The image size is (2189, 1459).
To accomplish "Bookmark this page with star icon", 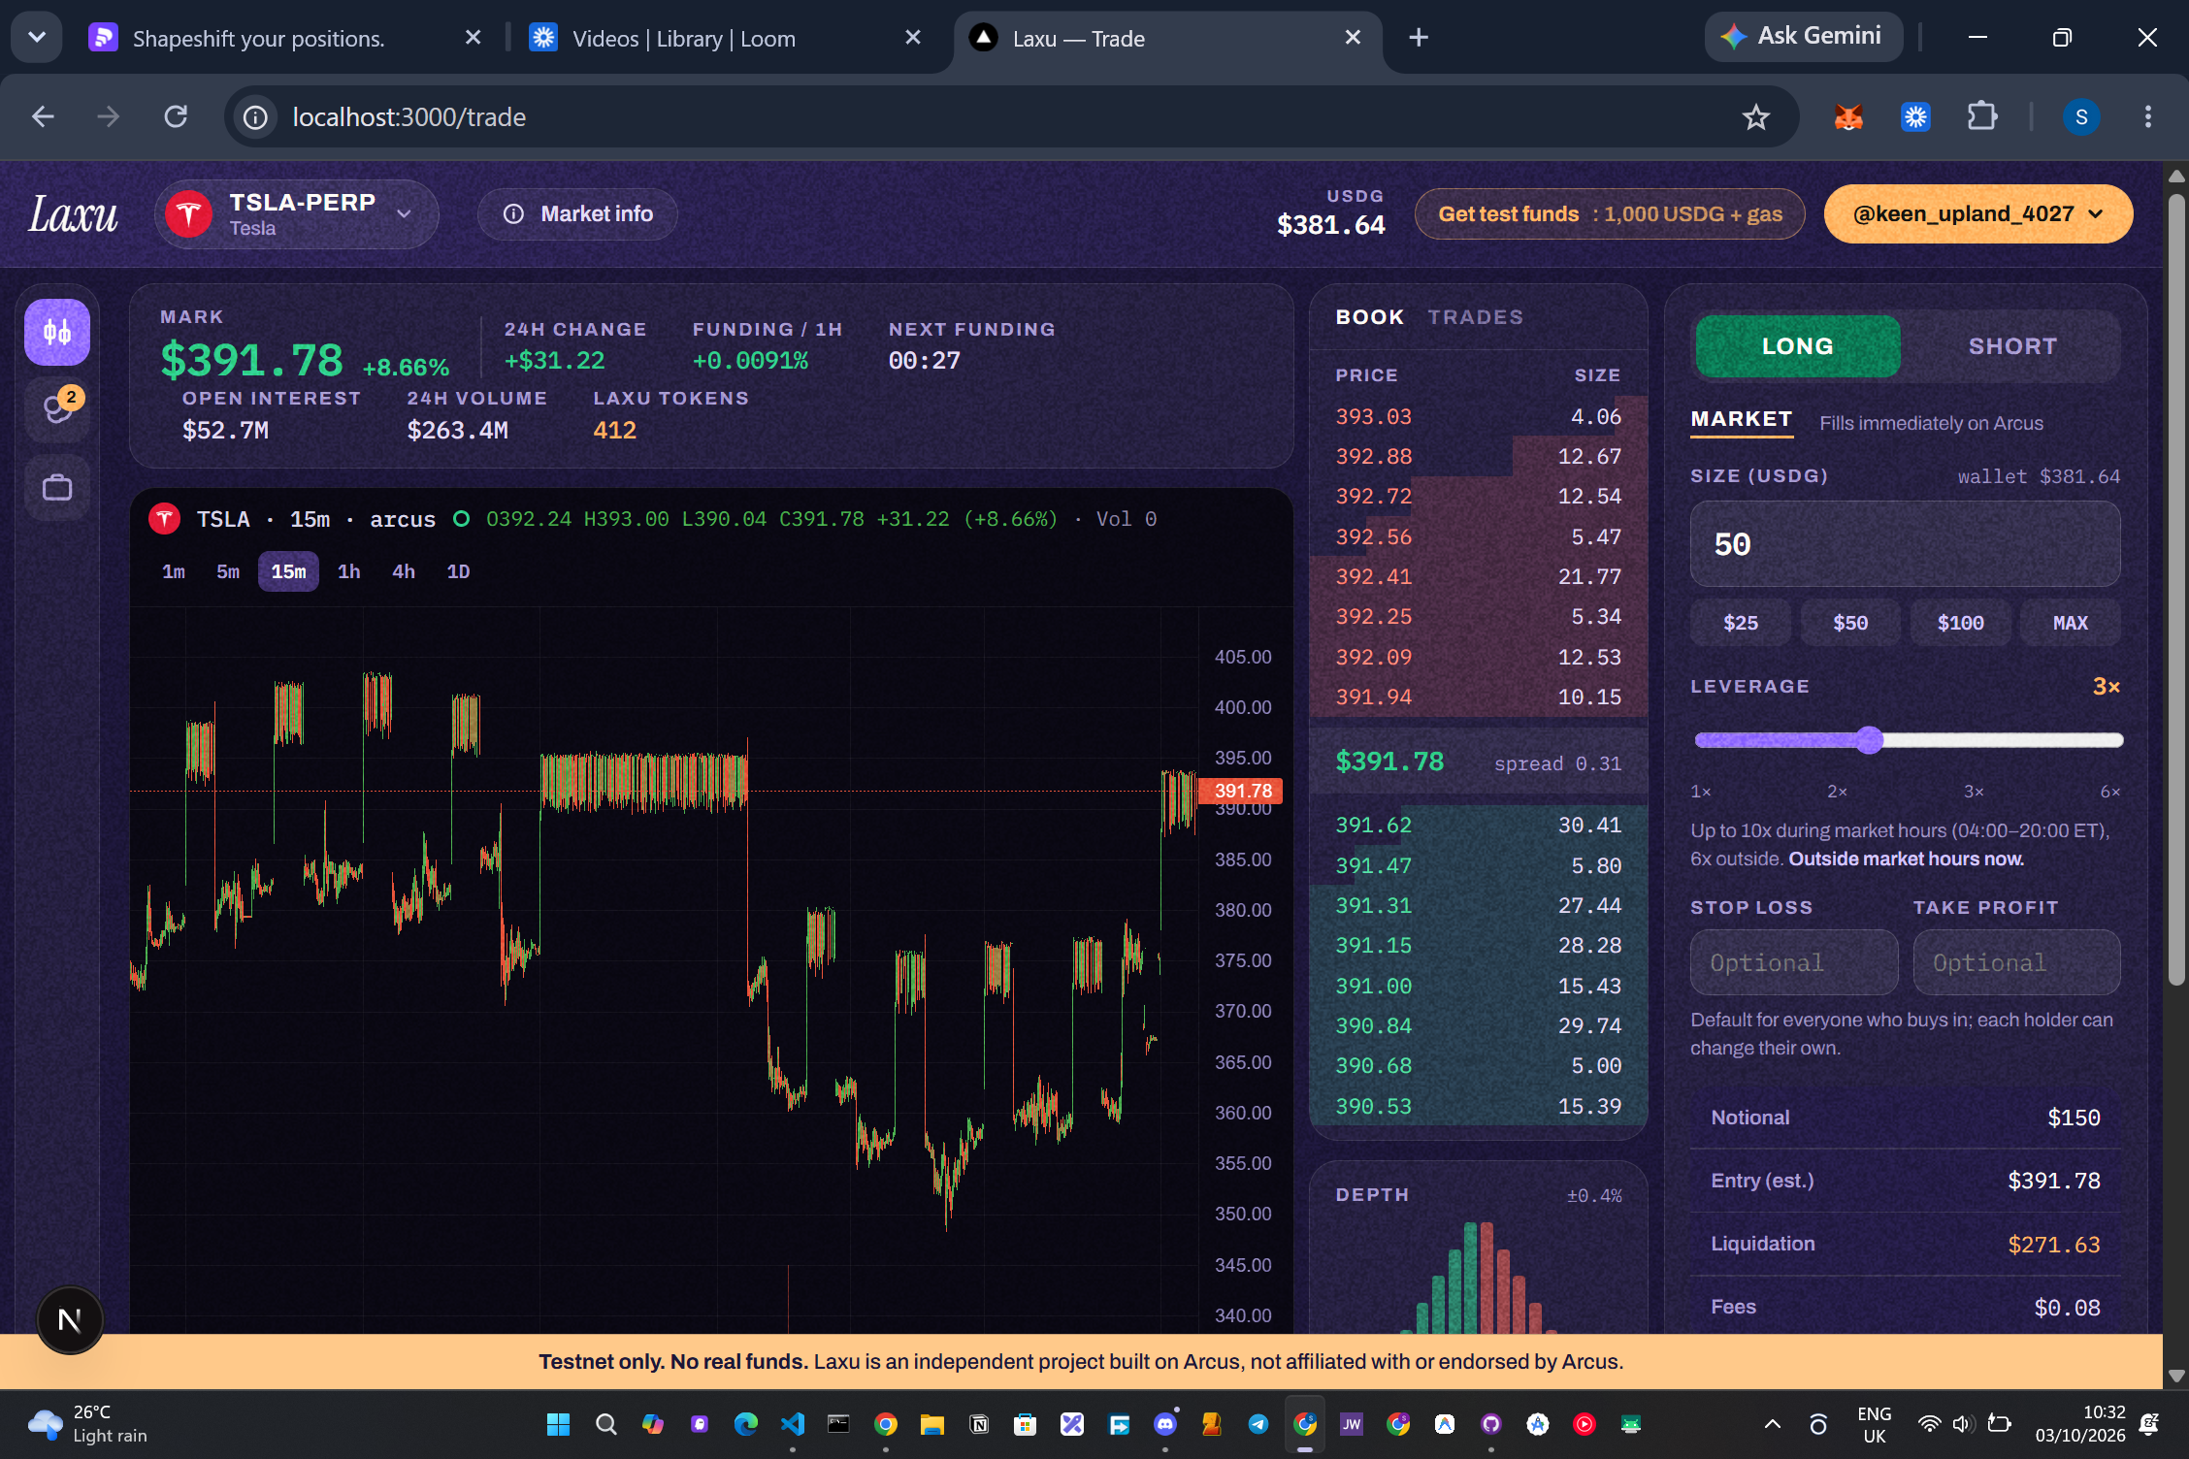I will pos(1756,117).
